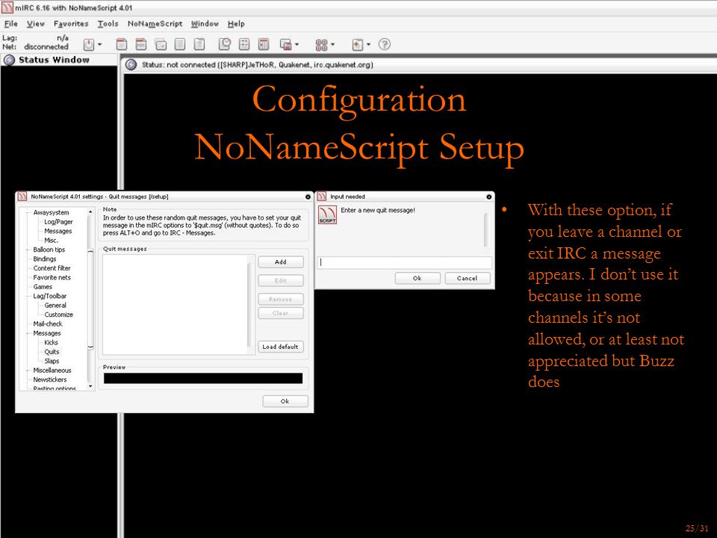Select Bindings in the settings tree
The width and height of the screenshot is (717, 538).
pos(45,259)
